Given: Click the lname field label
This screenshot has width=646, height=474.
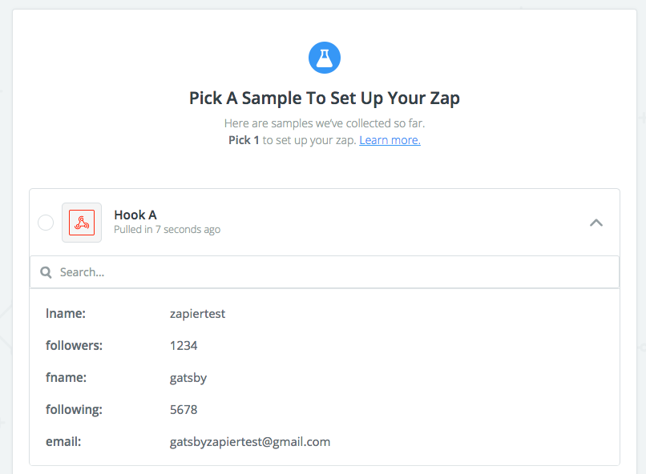Looking at the screenshot, I should pyautogui.click(x=66, y=314).
